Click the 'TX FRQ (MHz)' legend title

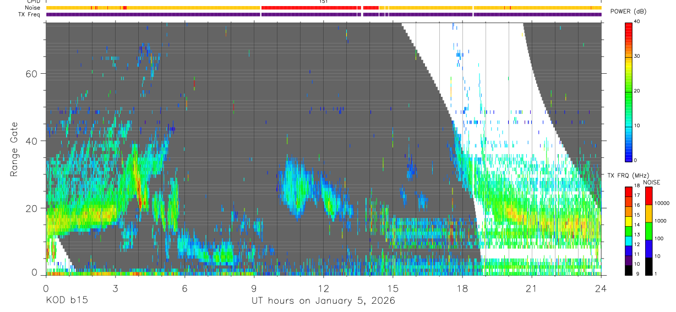coord(628,175)
